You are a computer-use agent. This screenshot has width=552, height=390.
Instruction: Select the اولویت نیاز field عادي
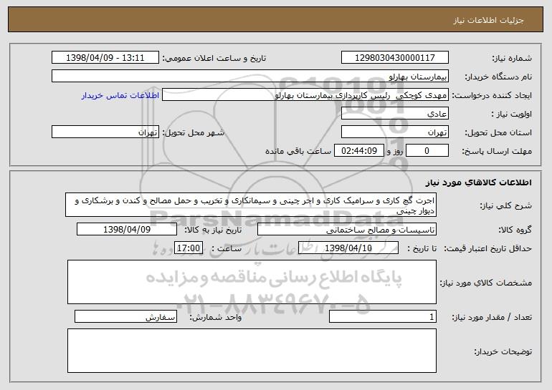394,114
